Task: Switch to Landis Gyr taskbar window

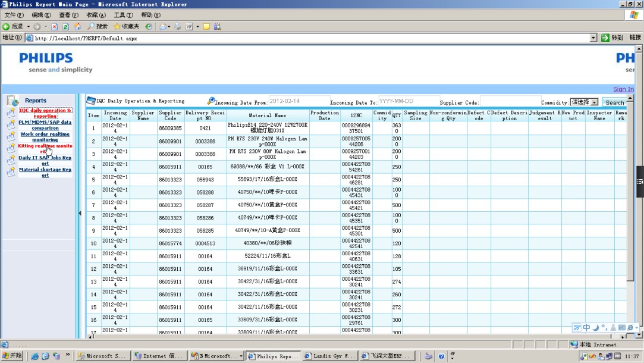Action: (330, 356)
